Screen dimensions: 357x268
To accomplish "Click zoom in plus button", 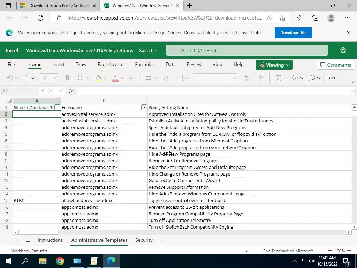I will 349,251.
